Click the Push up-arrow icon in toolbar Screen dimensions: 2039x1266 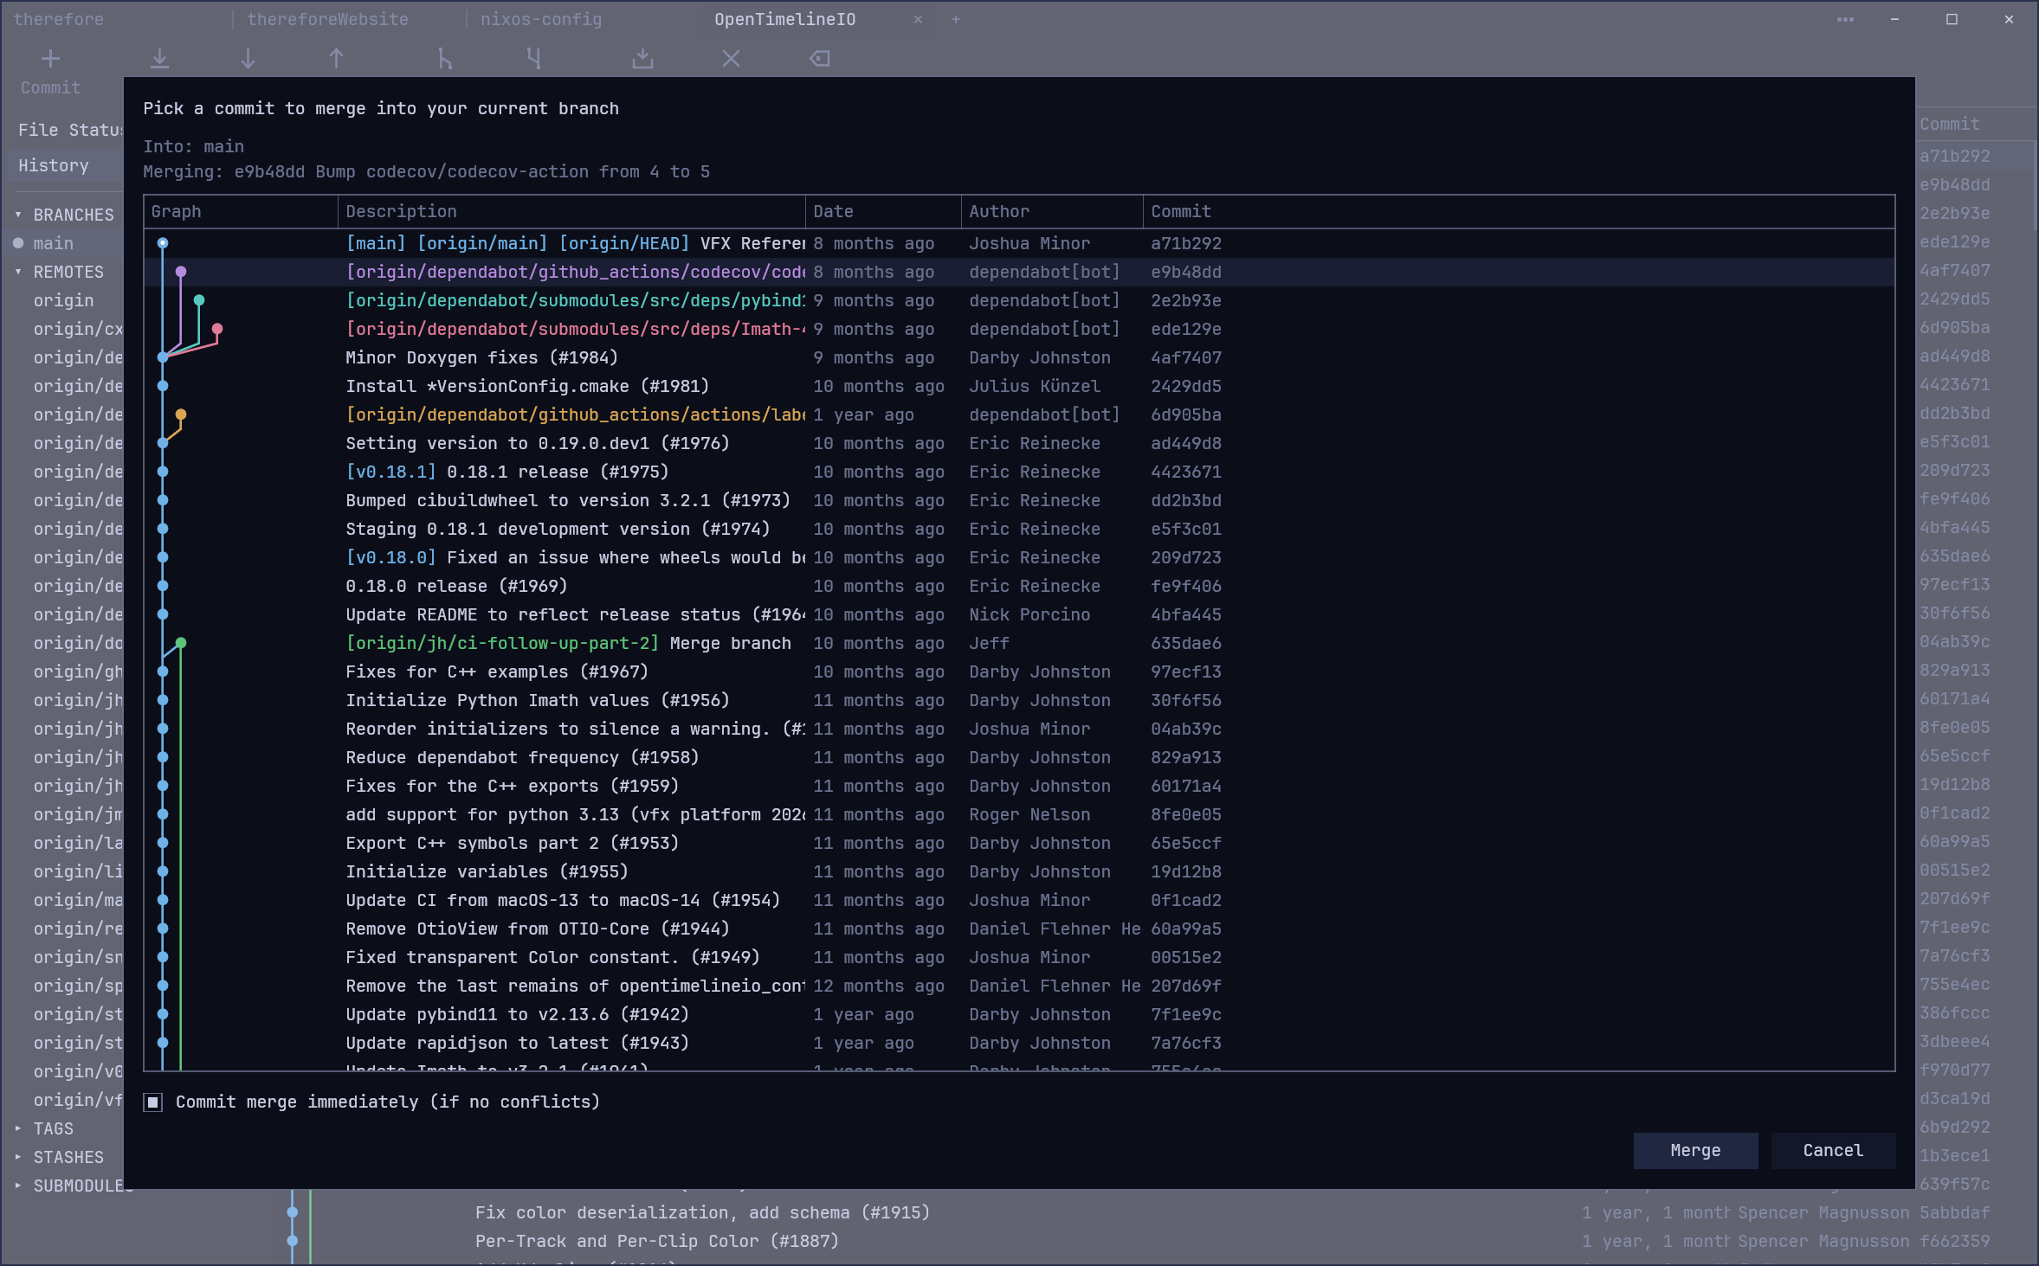coord(336,59)
